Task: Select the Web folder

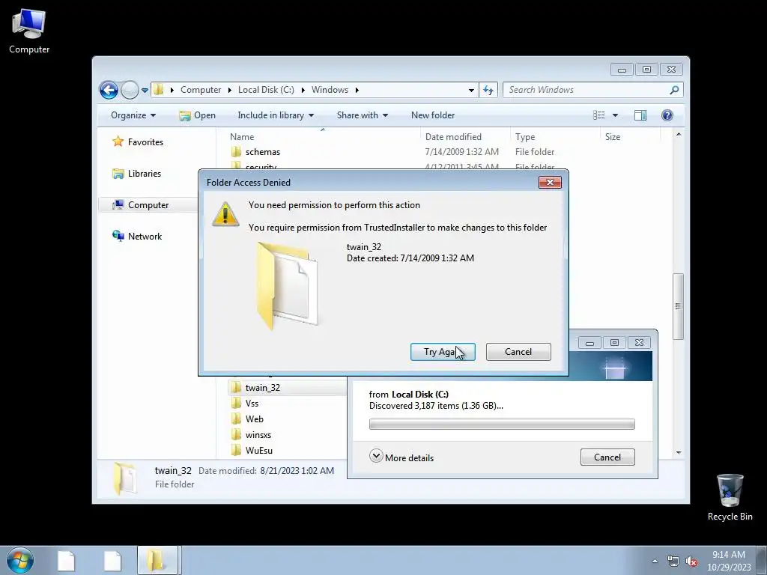Action: [x=254, y=419]
